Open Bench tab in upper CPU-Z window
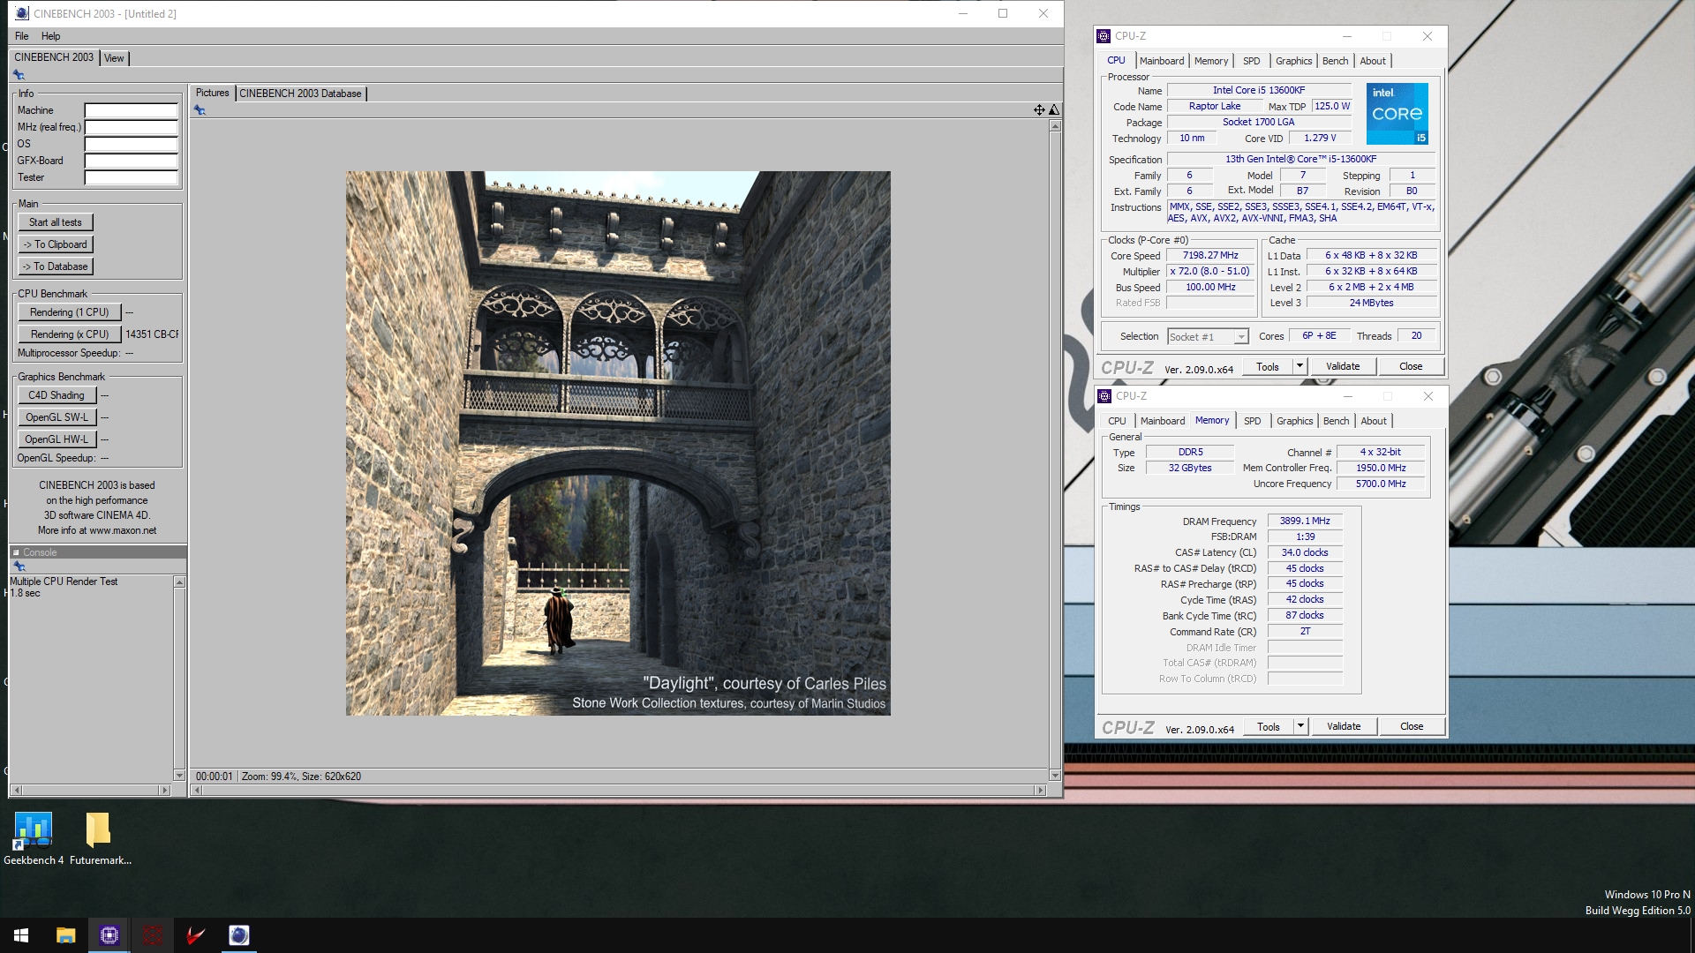The height and width of the screenshot is (953, 1695). tap(1335, 61)
